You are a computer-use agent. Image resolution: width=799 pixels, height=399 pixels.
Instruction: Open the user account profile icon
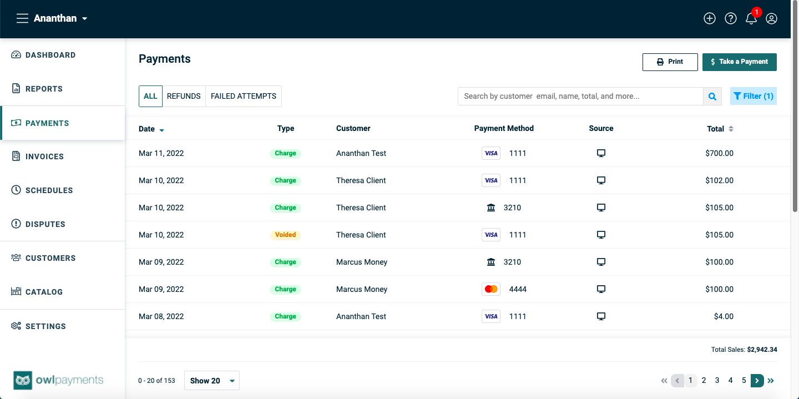tap(771, 18)
